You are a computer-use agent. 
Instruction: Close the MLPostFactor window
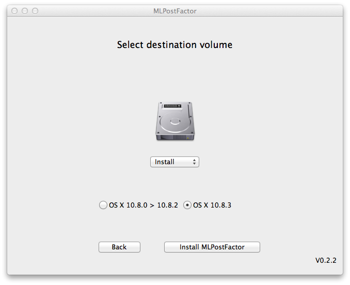point(14,11)
